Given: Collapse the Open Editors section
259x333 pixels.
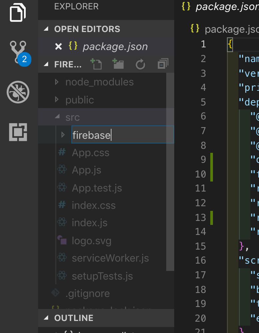Looking at the screenshot, I should [x=87, y=29].
